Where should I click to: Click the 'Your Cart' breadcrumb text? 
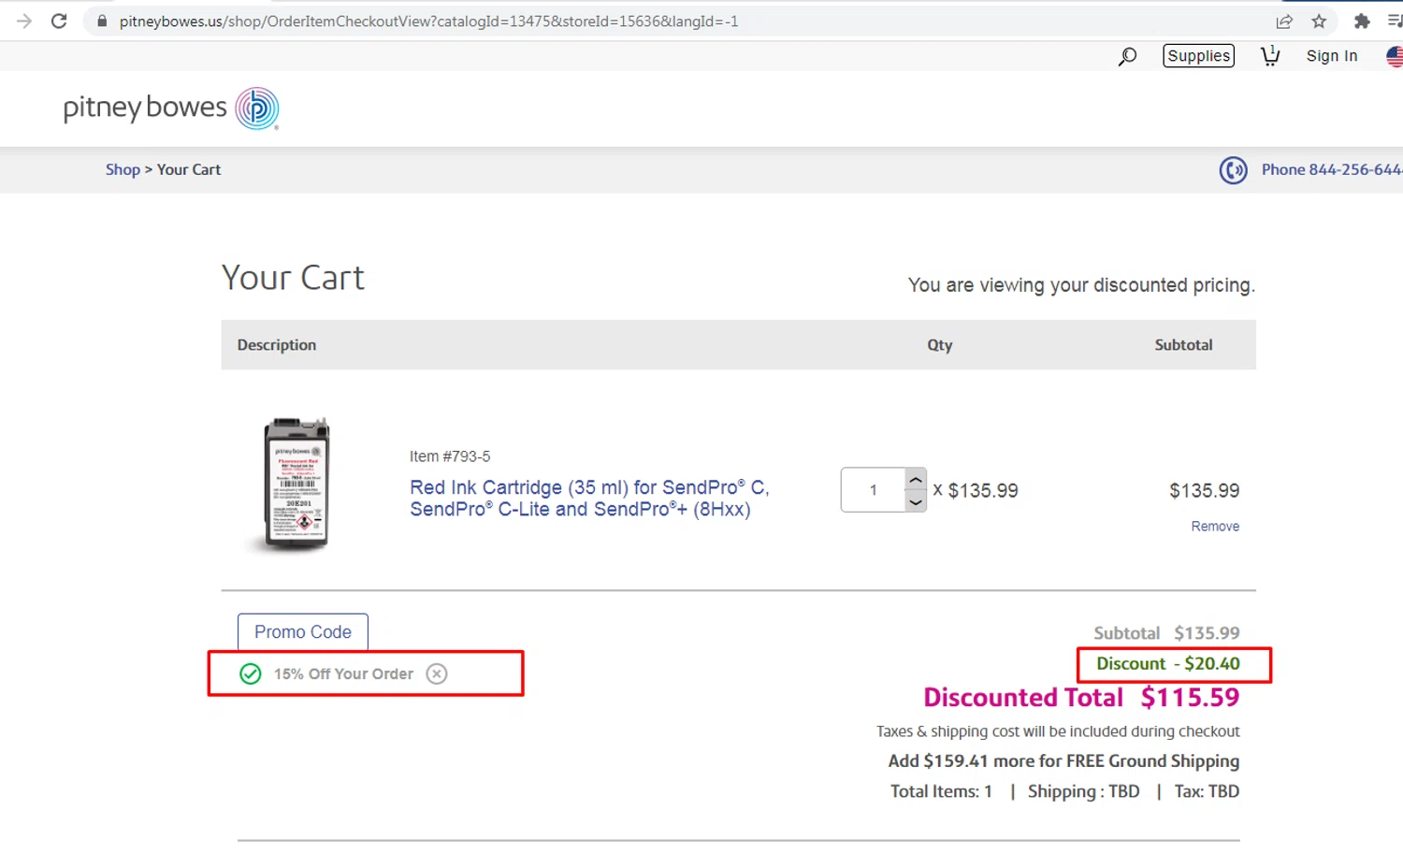189,169
